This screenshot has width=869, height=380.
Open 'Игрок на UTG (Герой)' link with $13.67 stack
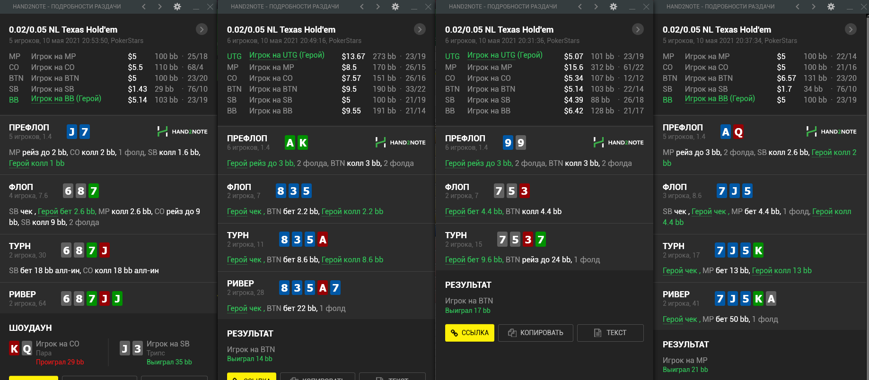coord(287,55)
